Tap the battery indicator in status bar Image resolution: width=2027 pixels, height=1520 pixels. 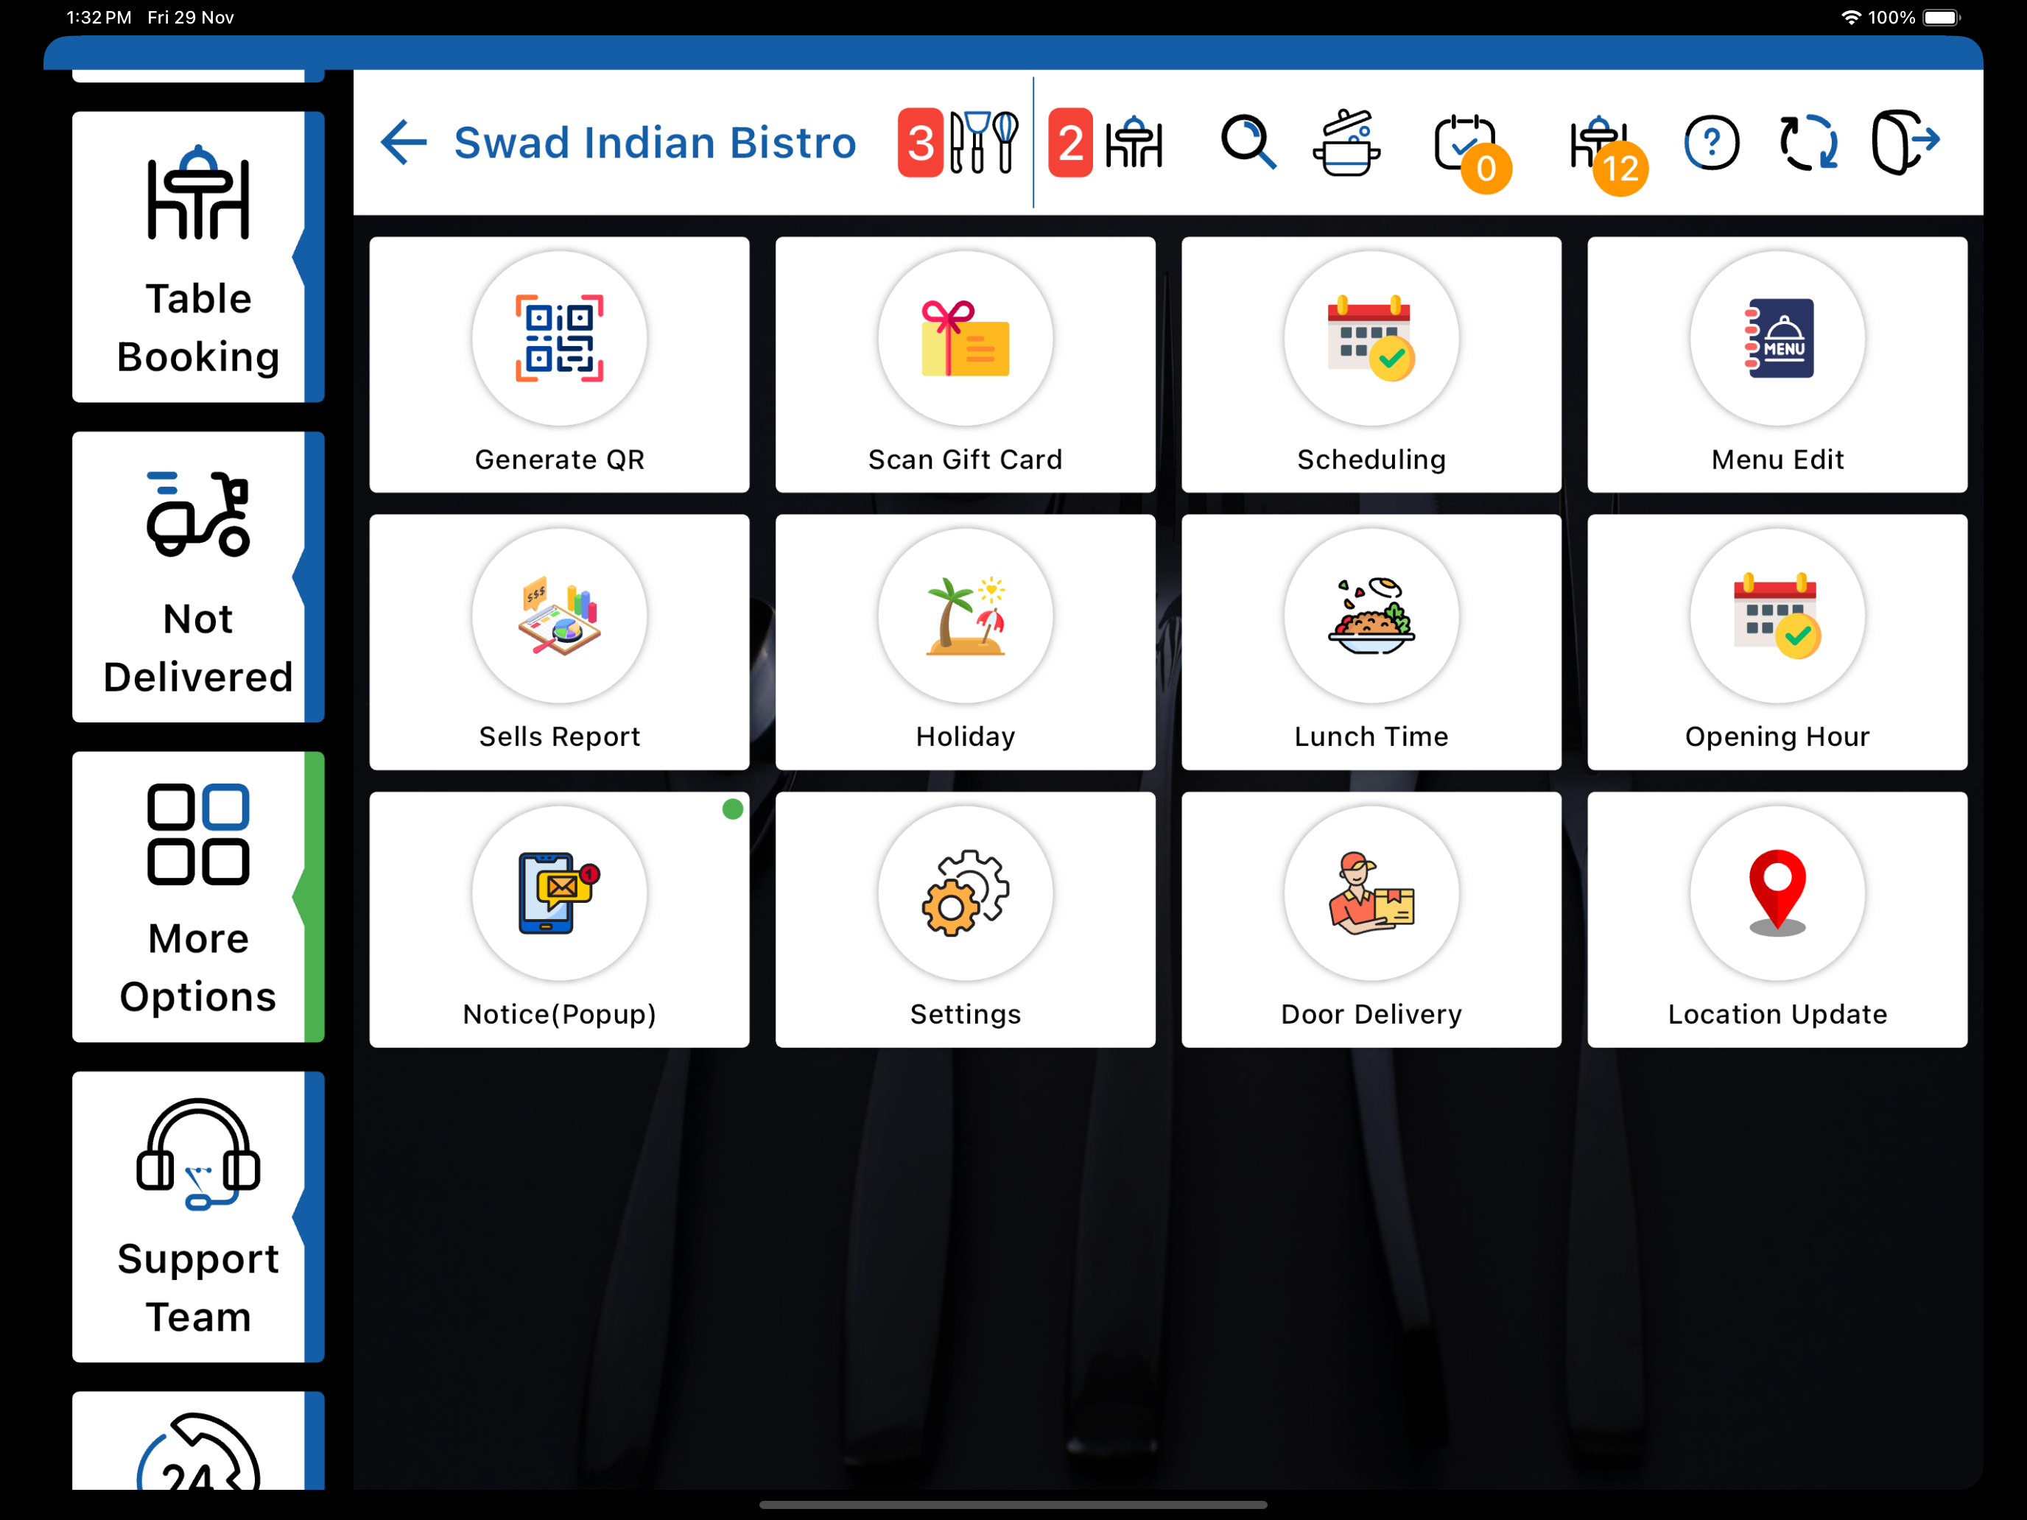tap(1941, 18)
